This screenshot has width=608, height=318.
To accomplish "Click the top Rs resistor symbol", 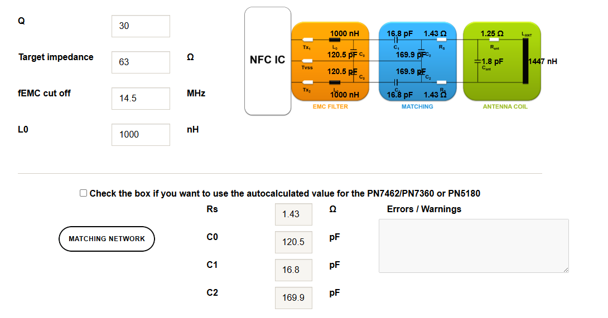I will point(441,40).
